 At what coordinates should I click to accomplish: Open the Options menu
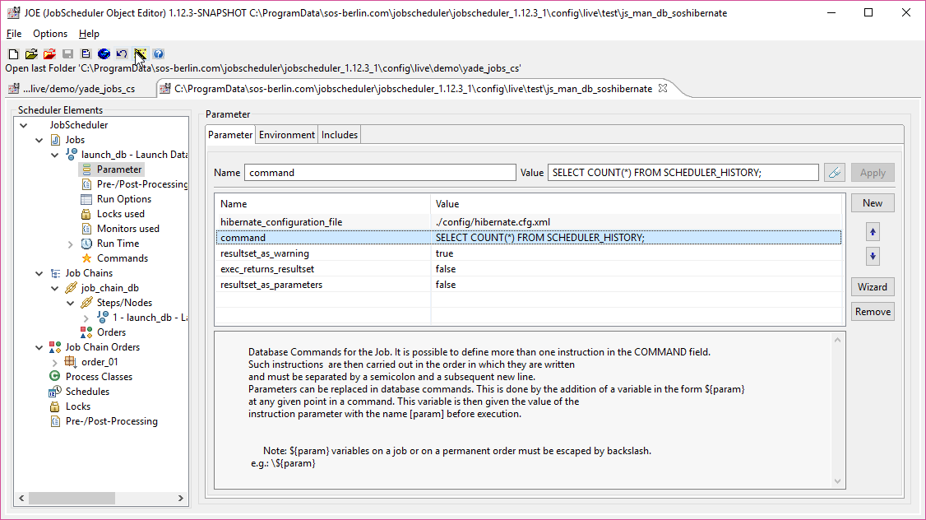[50, 34]
